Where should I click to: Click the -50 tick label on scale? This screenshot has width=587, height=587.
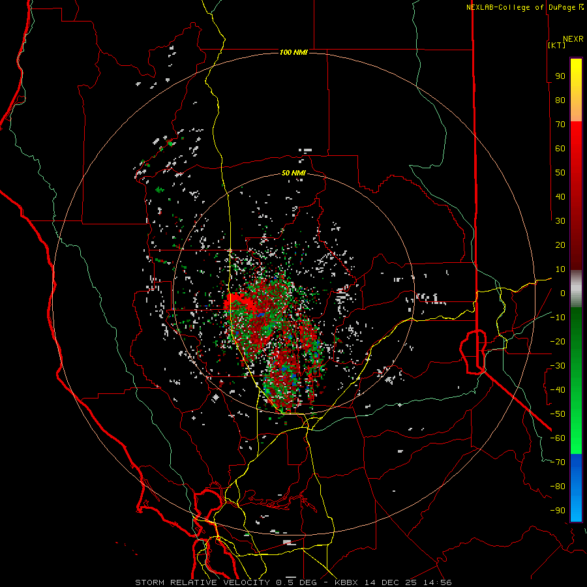point(558,414)
